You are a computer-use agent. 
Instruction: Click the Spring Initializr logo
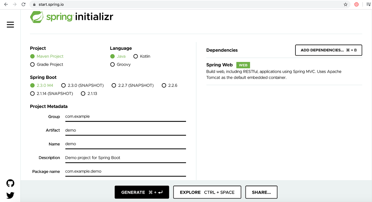[71, 17]
